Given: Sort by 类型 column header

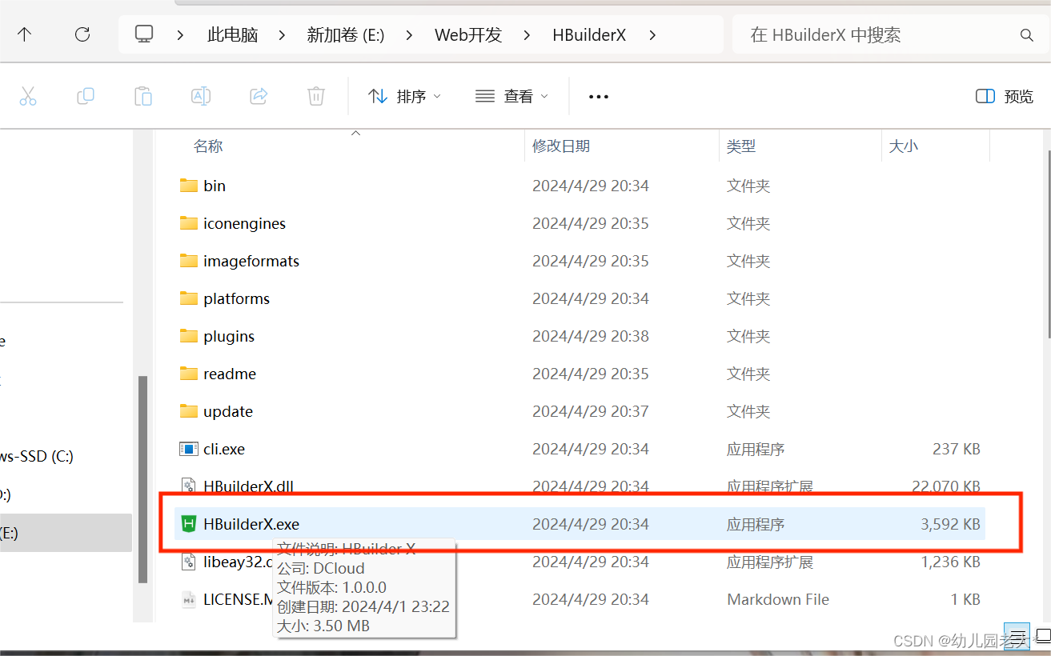Looking at the screenshot, I should click(741, 146).
